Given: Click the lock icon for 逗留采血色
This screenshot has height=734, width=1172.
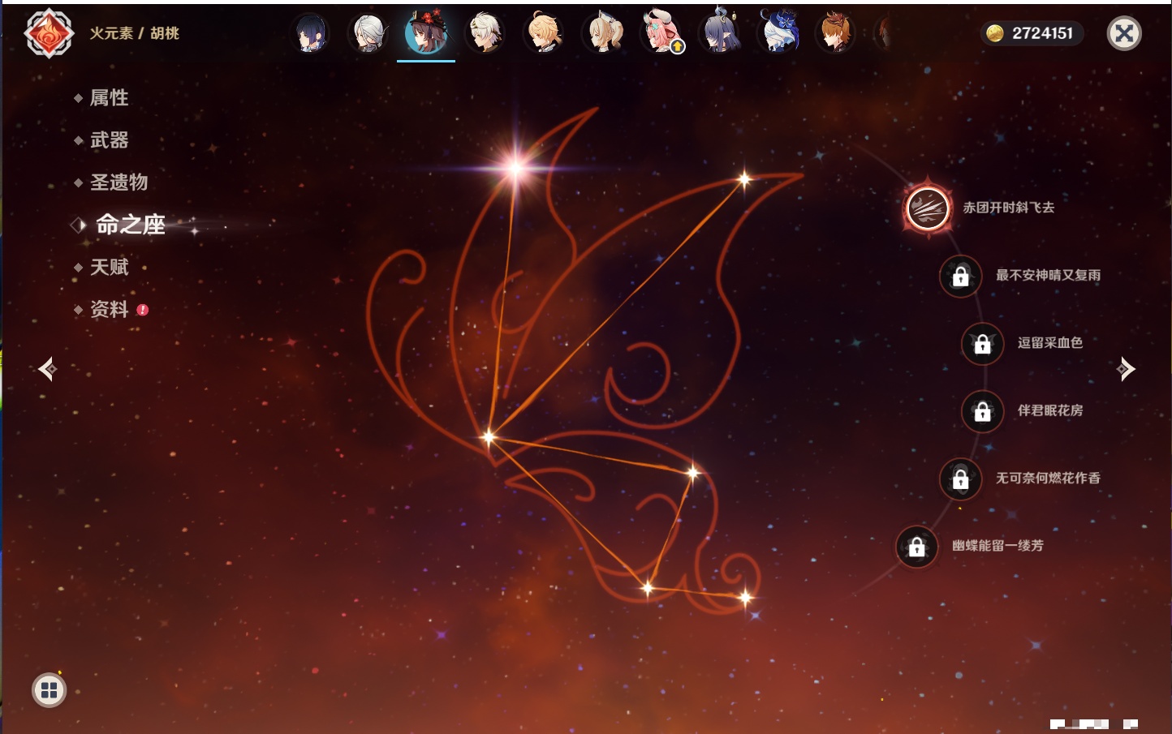Looking at the screenshot, I should click(982, 344).
